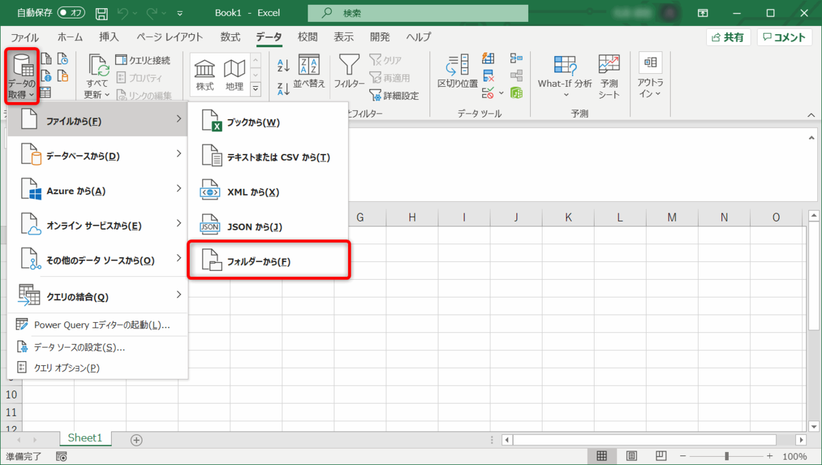This screenshot has width=822, height=465.
Task: Click Power Query エディターの起動
Action: pos(98,324)
